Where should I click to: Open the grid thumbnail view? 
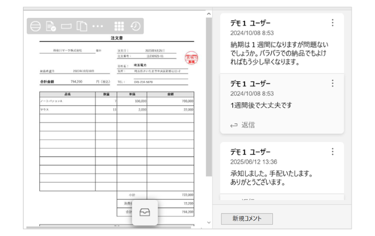click(119, 26)
